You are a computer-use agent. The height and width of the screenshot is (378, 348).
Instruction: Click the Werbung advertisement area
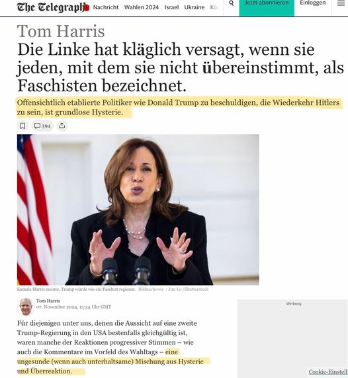(x=292, y=338)
